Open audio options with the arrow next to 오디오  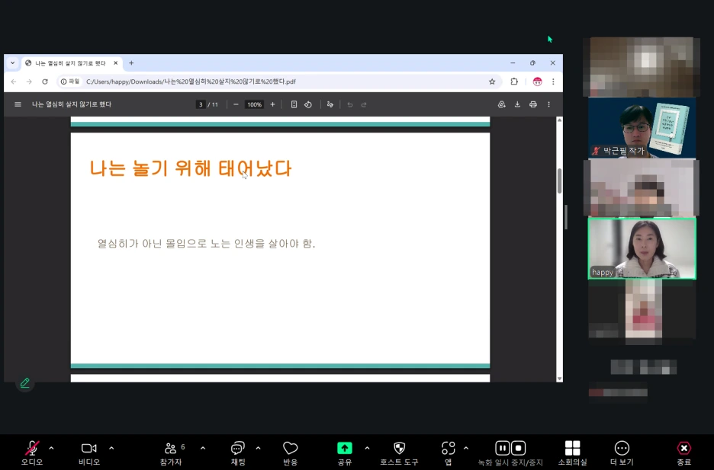[x=52, y=448]
